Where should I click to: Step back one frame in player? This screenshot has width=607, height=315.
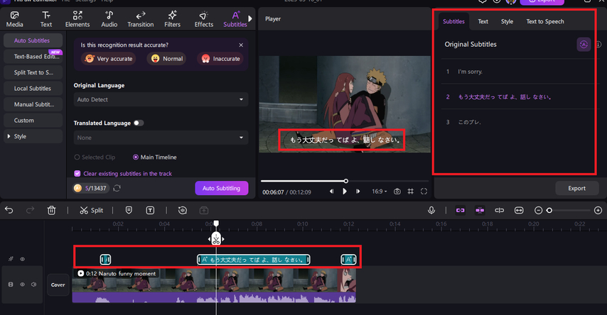click(x=331, y=192)
